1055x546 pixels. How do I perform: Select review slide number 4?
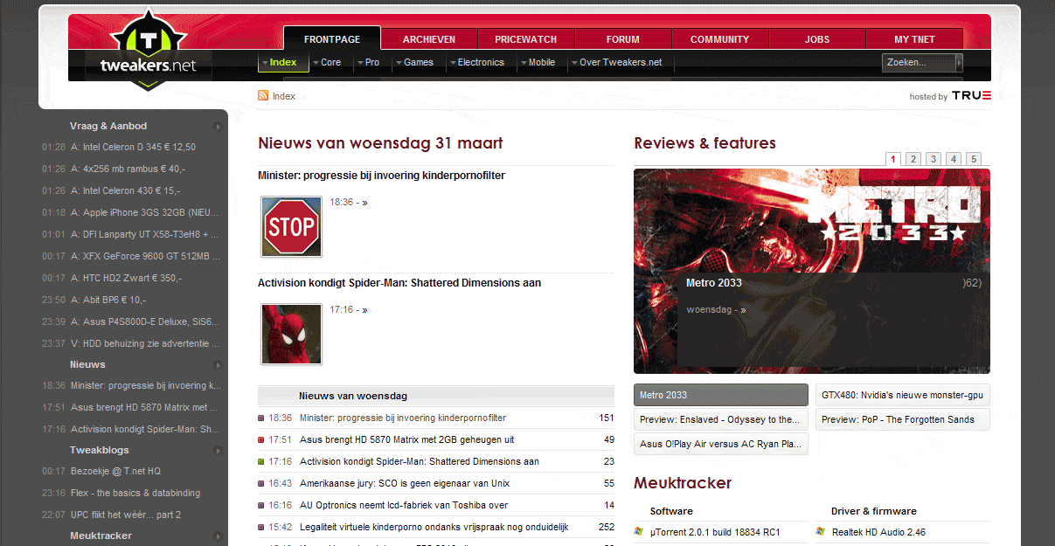[x=954, y=159]
